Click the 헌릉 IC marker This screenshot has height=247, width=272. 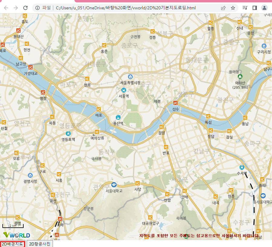click(231, 191)
